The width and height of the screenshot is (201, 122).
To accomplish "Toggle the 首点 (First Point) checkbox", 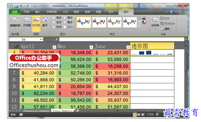I will click(x=65, y=18).
